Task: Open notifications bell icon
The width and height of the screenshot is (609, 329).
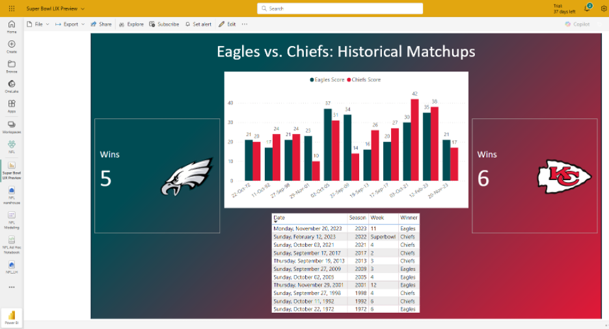Action: [x=588, y=8]
